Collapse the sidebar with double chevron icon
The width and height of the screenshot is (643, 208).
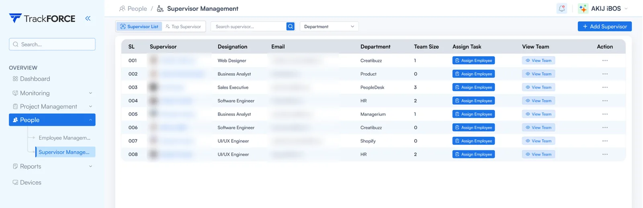coord(88,18)
